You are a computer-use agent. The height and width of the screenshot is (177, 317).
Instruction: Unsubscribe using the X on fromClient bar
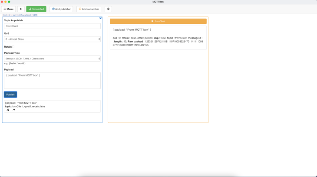tap(152, 21)
